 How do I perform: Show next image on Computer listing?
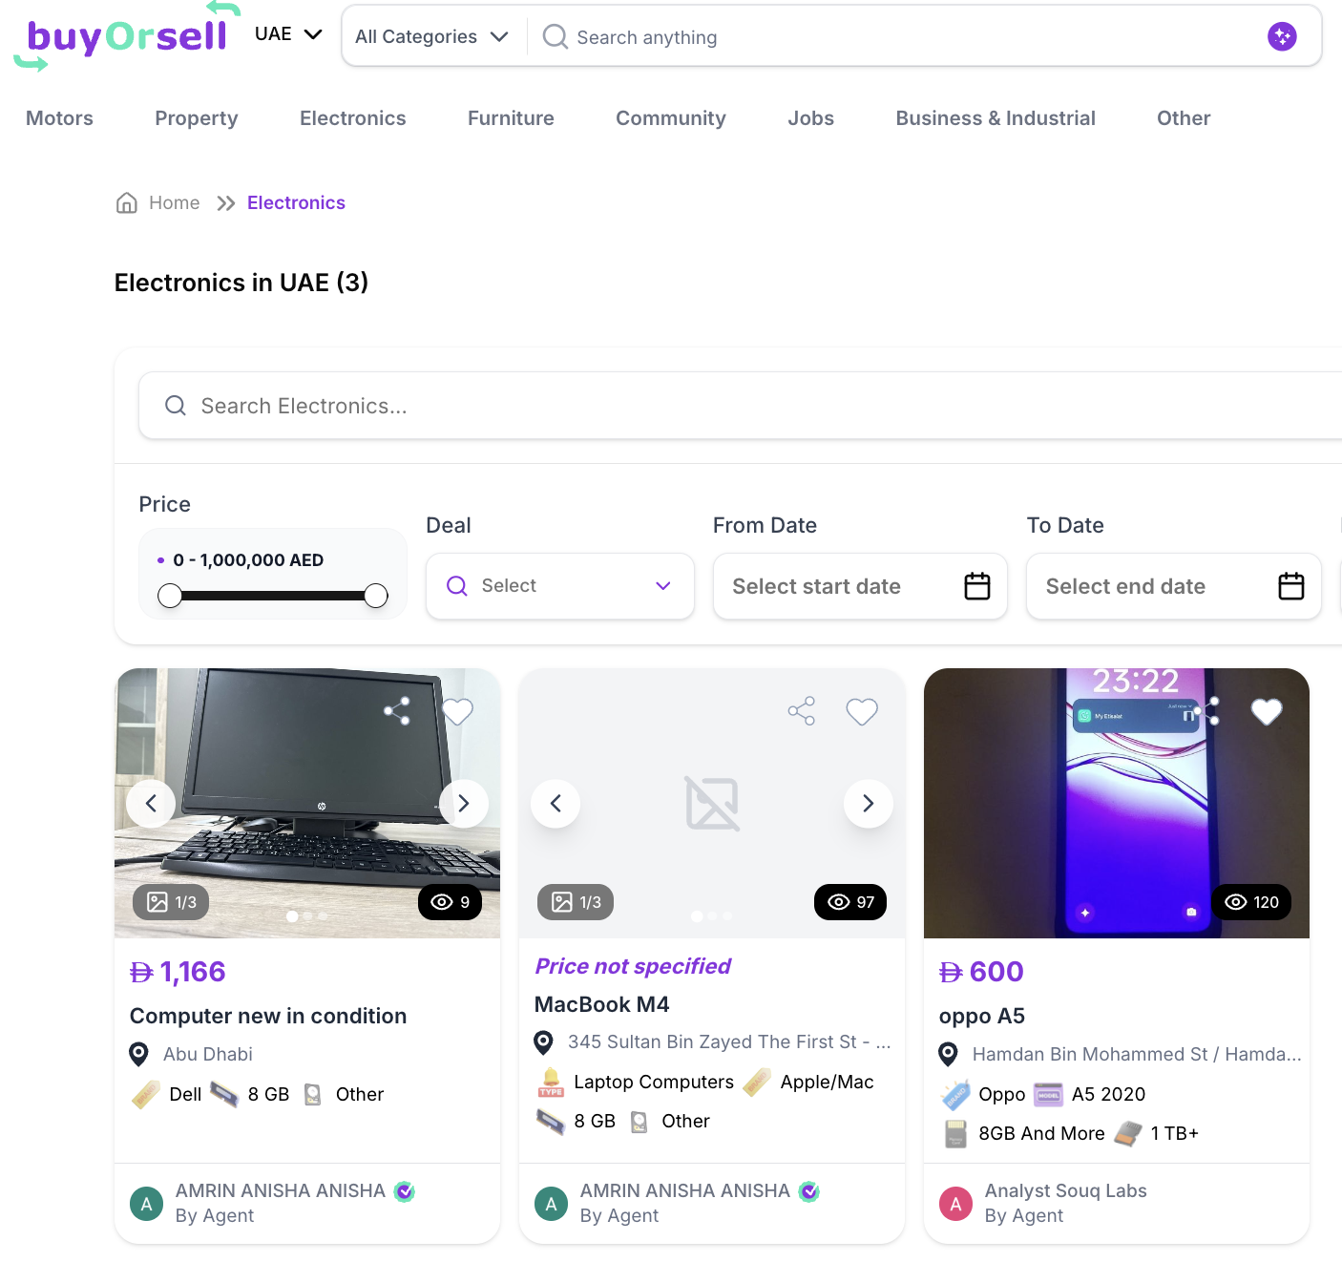click(x=464, y=804)
